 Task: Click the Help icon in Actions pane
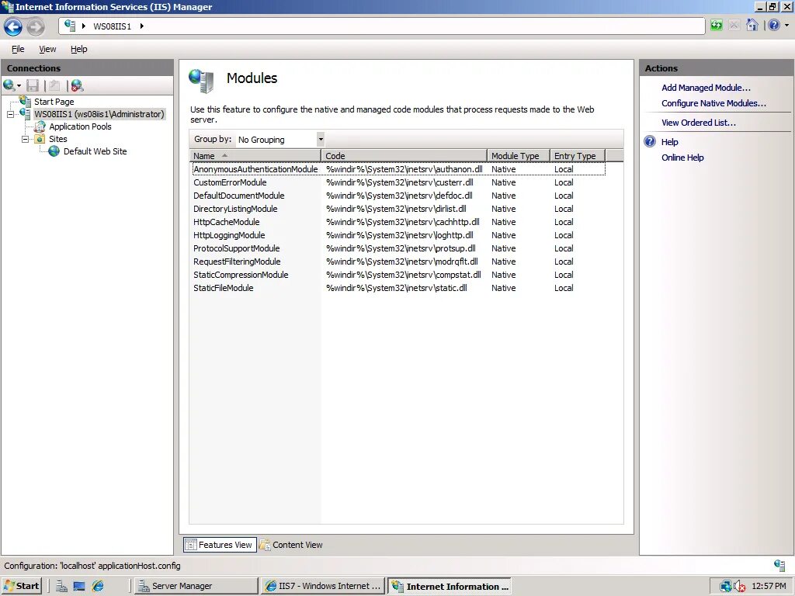coord(650,141)
